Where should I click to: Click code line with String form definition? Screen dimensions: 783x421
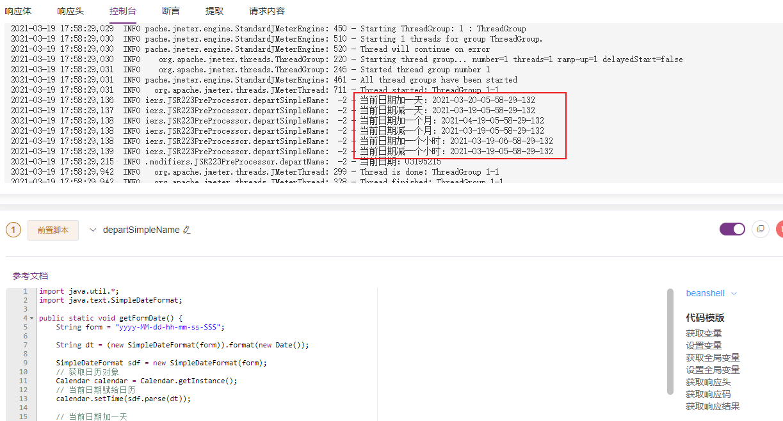pyautogui.click(x=140, y=327)
